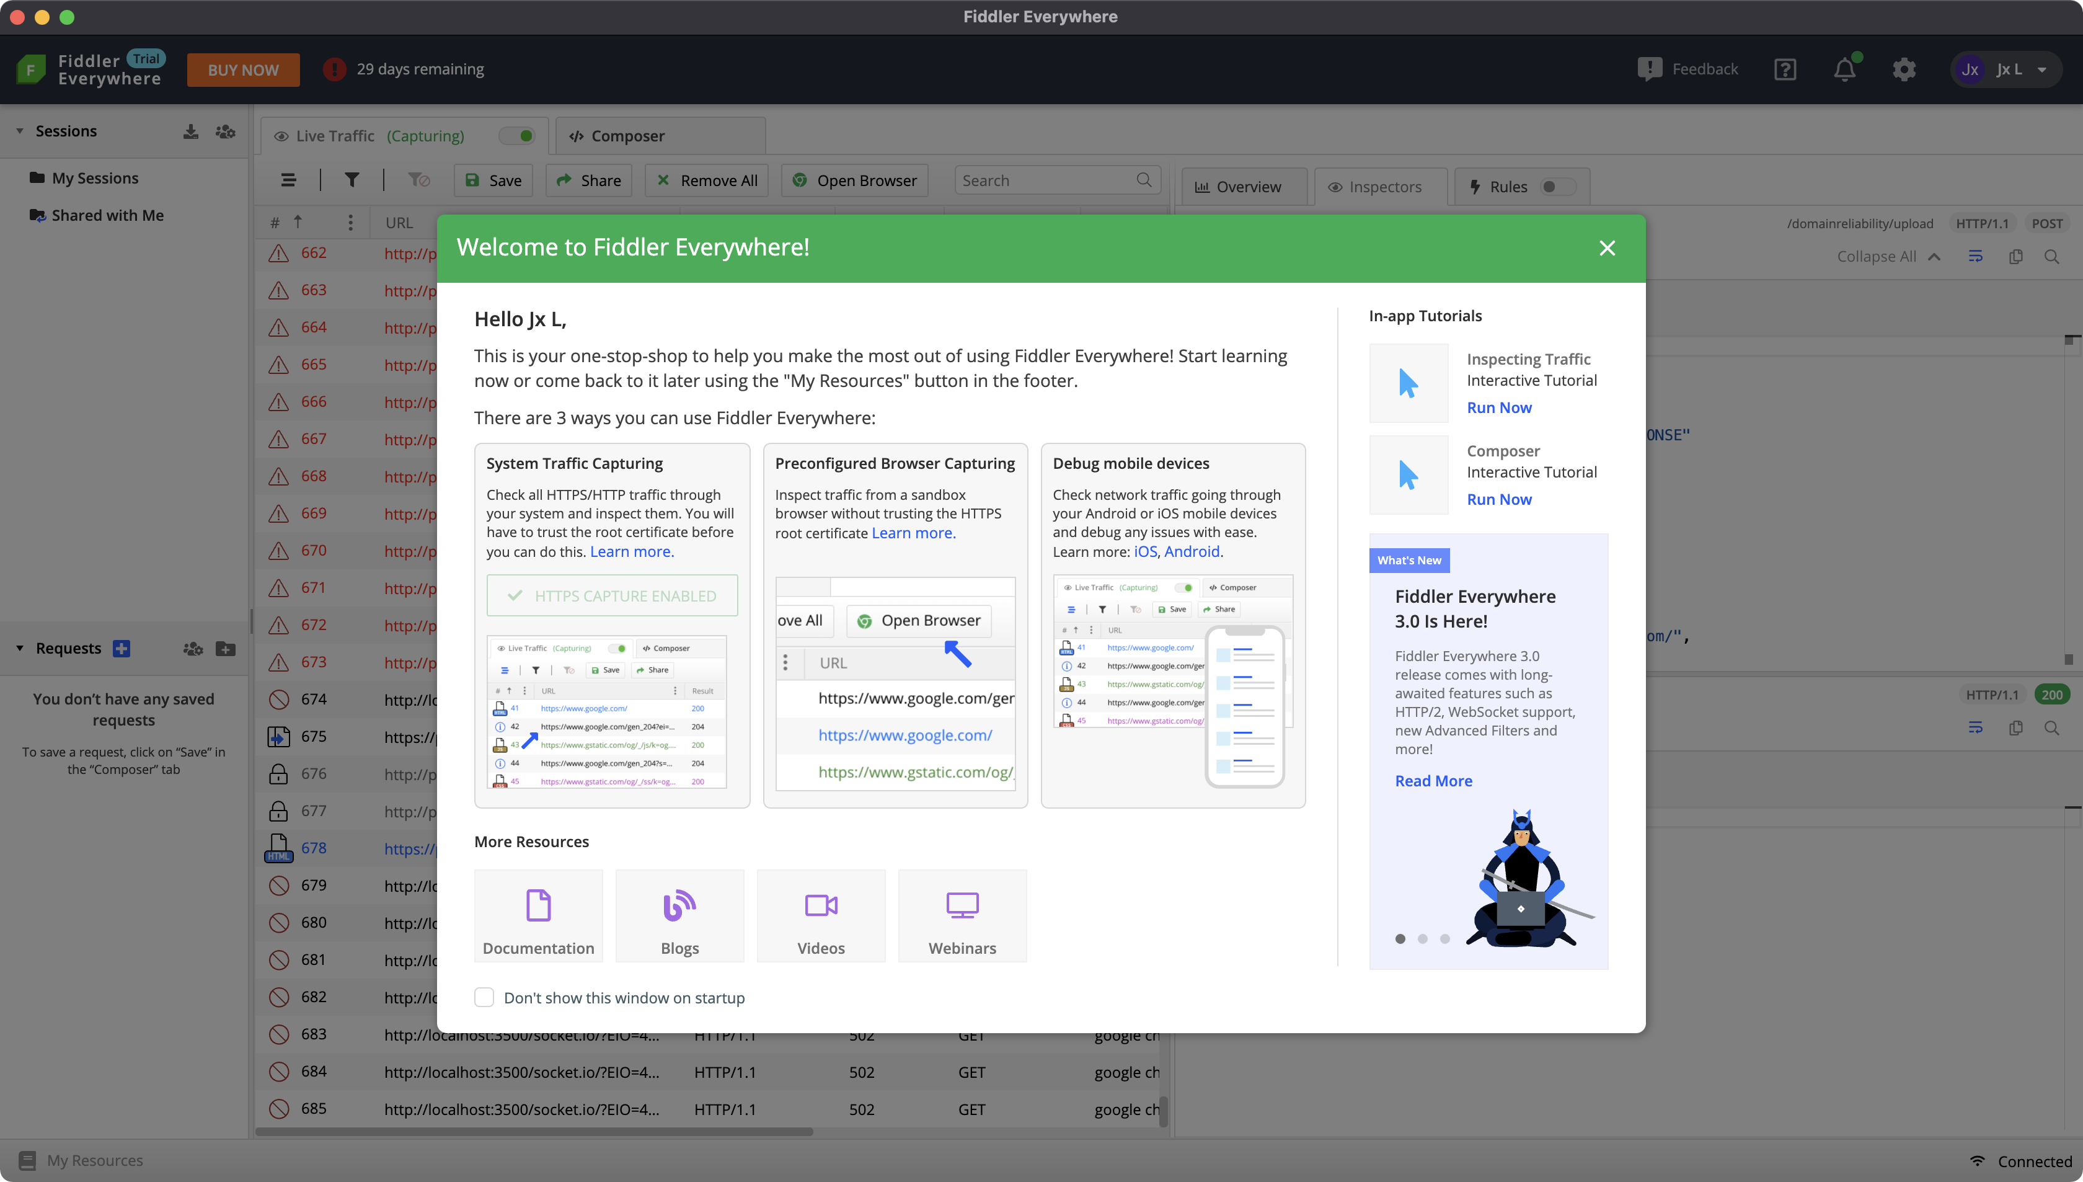This screenshot has height=1182, width=2083.
Task: Switch to the Composer tab
Action: click(627, 136)
